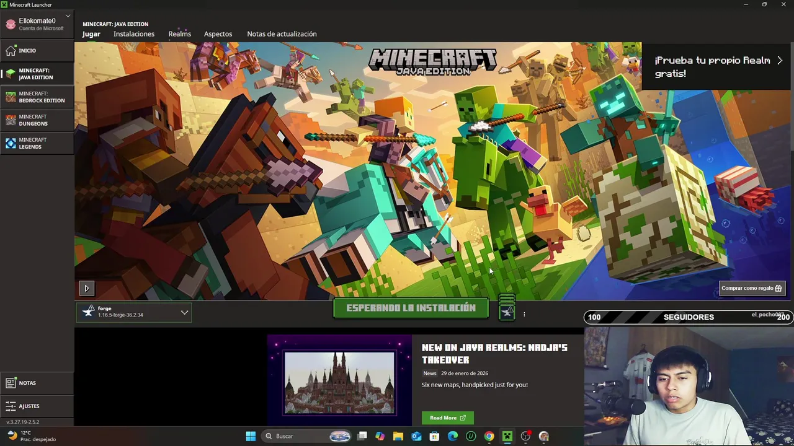794x446 pixels.
Task: Open Copilot from the taskbar
Action: click(380, 436)
